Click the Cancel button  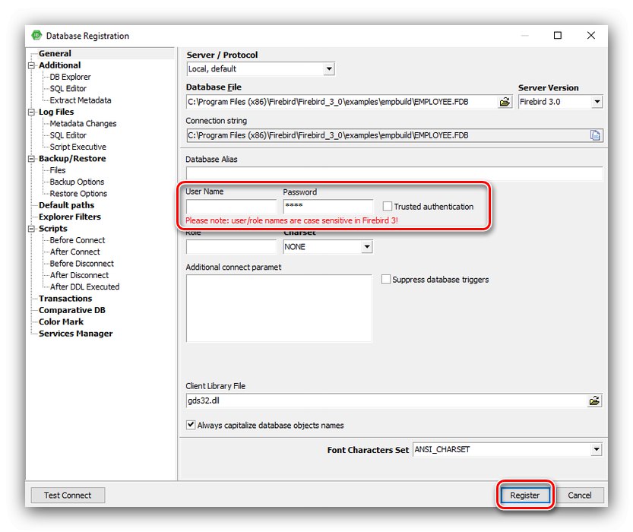coord(579,496)
